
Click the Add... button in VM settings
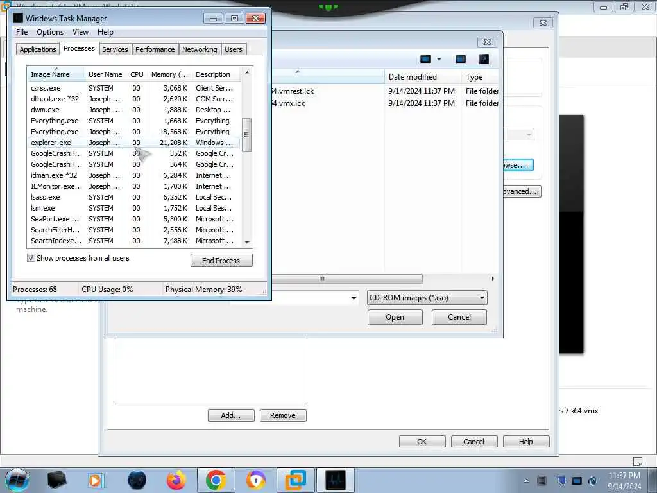[x=231, y=415]
